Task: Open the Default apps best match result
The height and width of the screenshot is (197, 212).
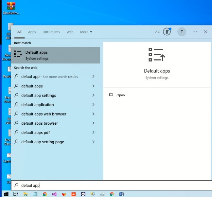Action: [x=56, y=55]
